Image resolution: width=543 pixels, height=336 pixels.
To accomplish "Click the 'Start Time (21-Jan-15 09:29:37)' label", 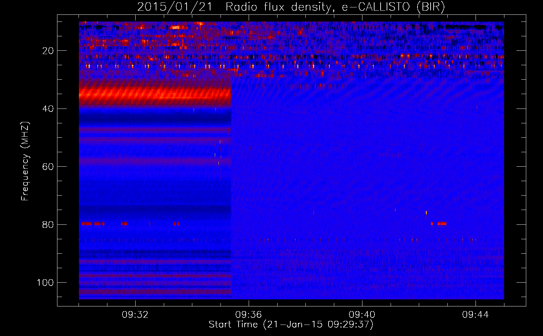I will pos(291,325).
